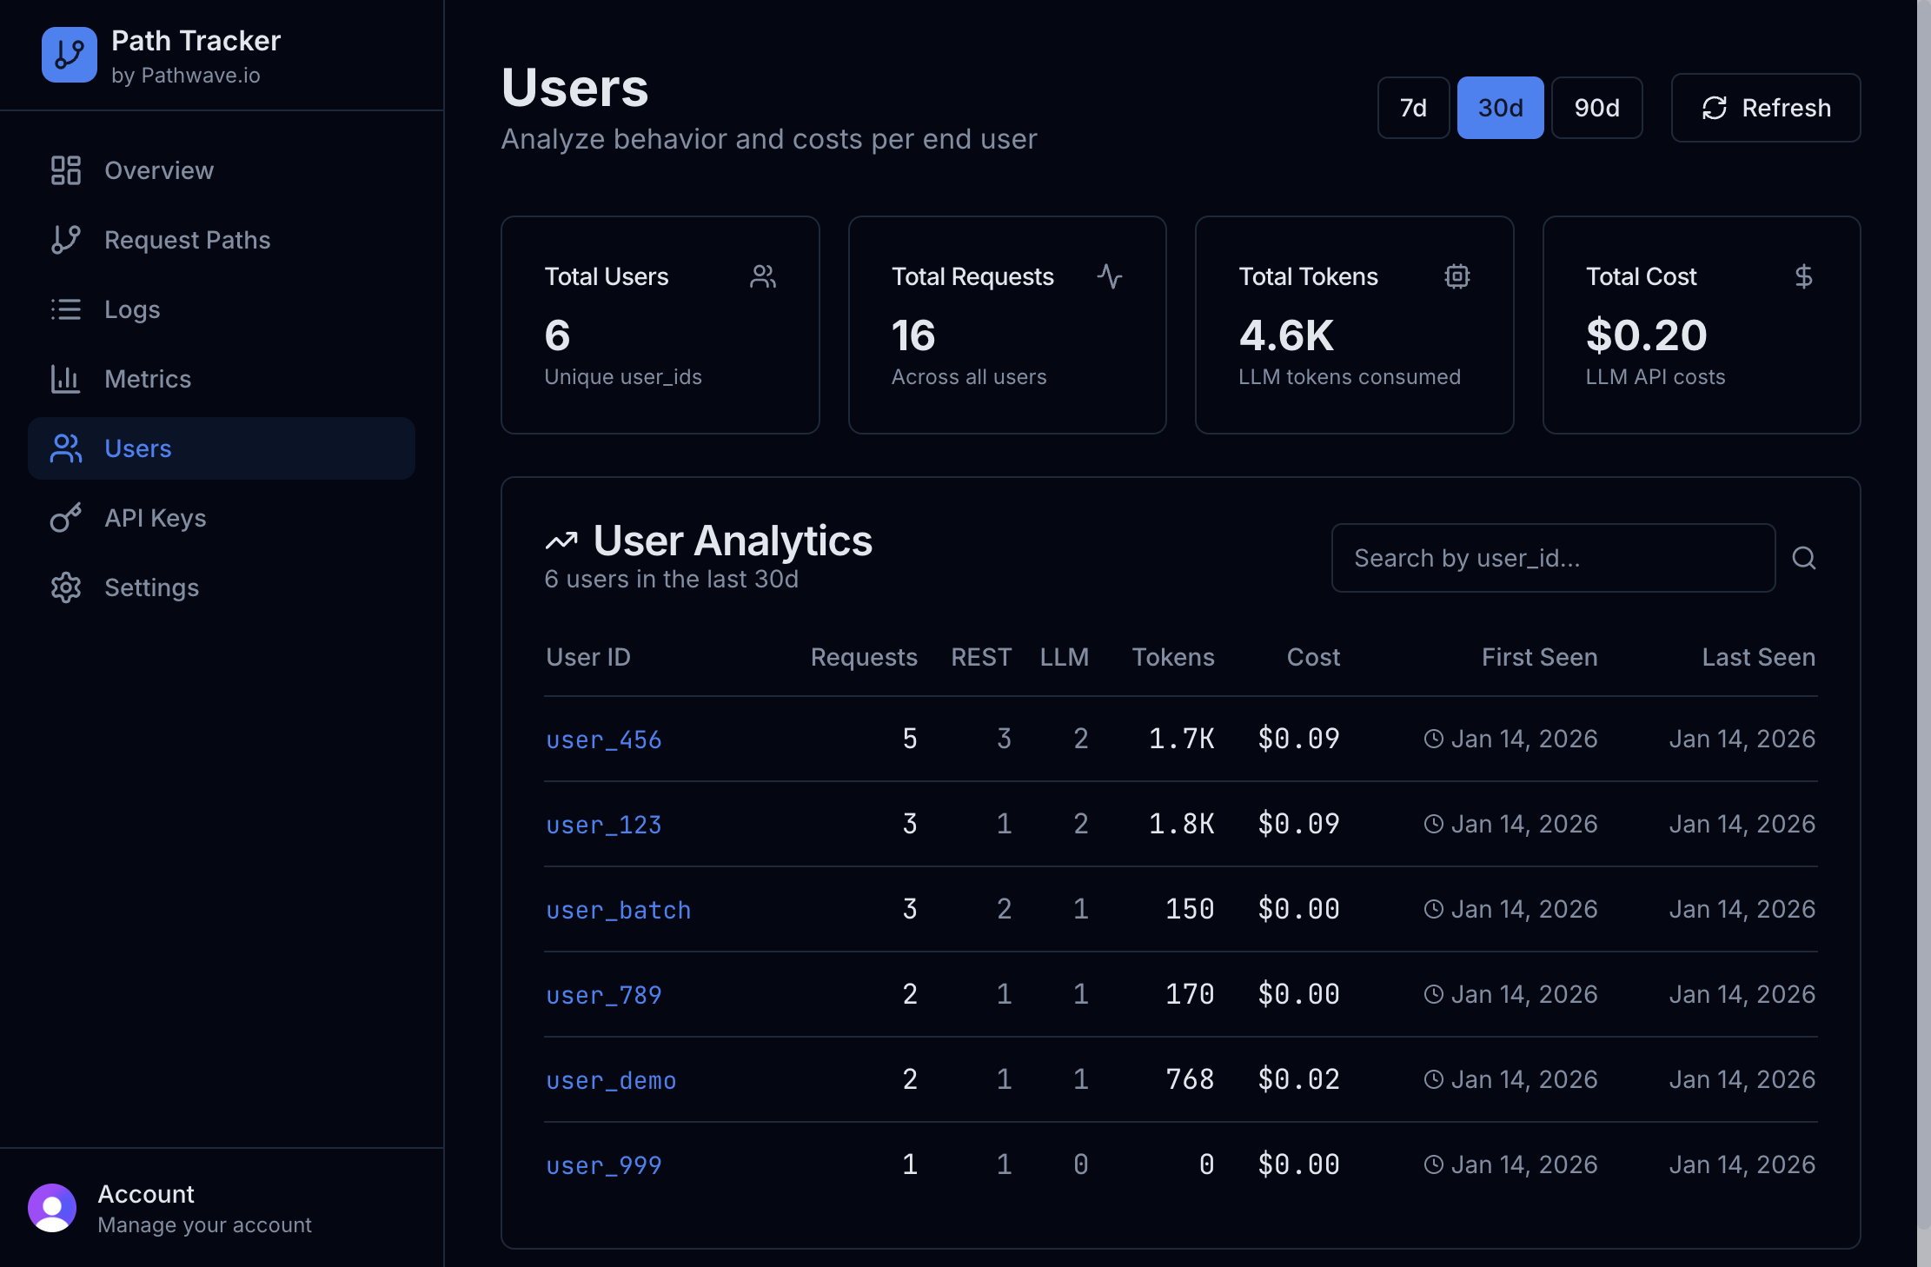Click the search magnifier icon

tap(1805, 558)
